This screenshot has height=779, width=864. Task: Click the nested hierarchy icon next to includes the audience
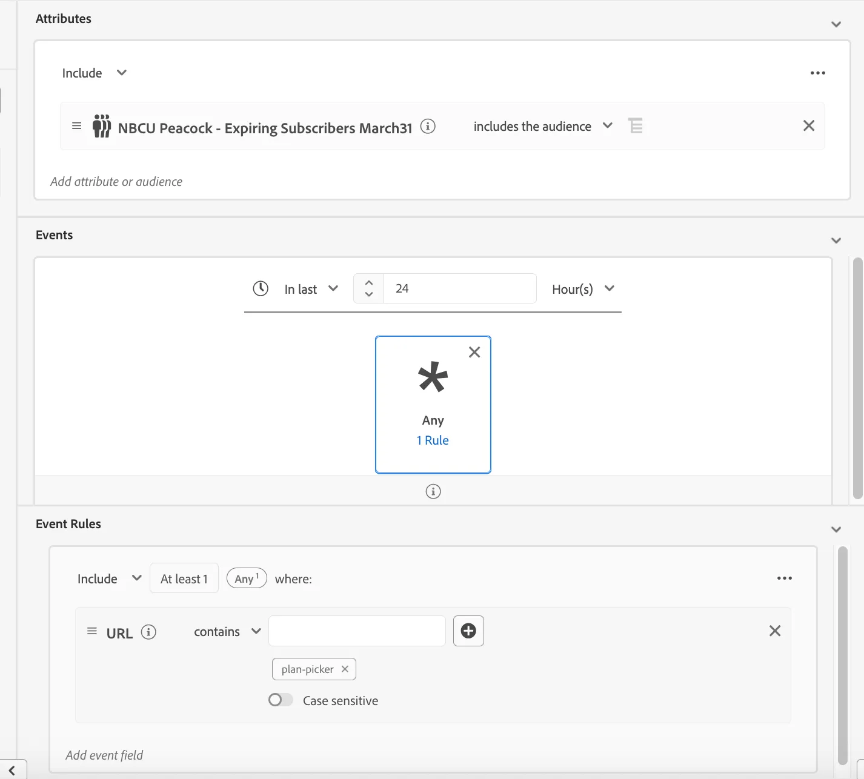[x=636, y=125]
